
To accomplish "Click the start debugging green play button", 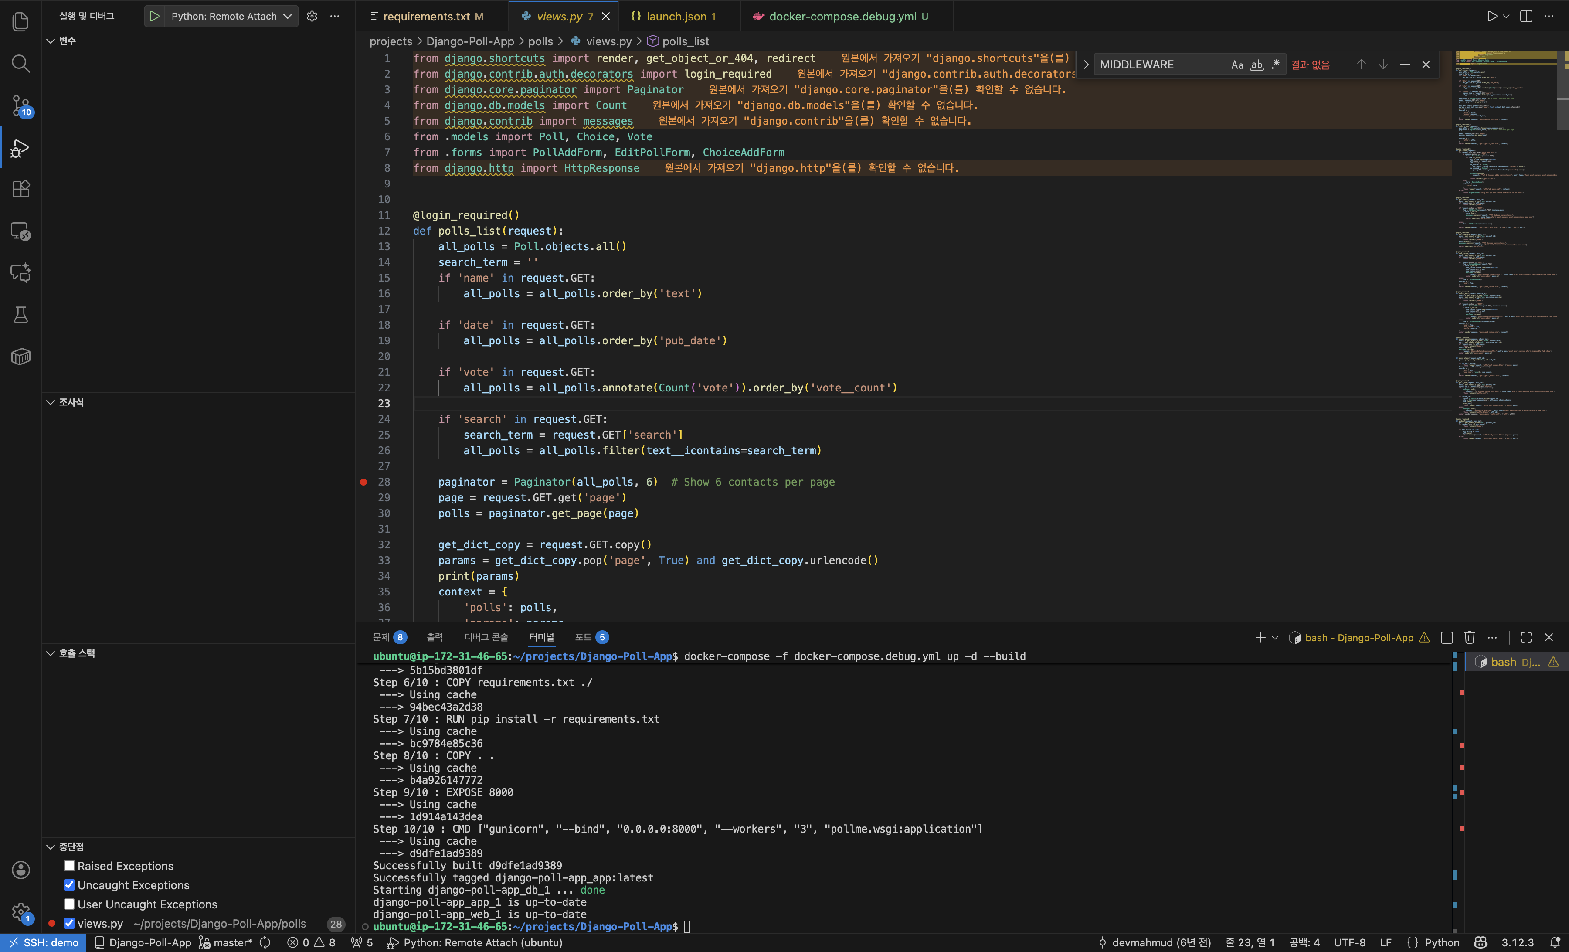I will click(x=154, y=17).
